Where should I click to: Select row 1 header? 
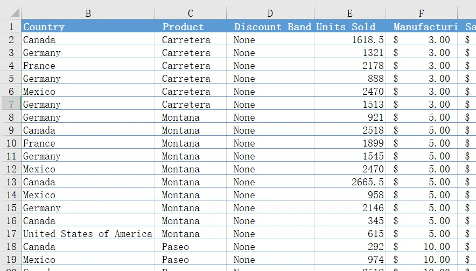(10, 26)
